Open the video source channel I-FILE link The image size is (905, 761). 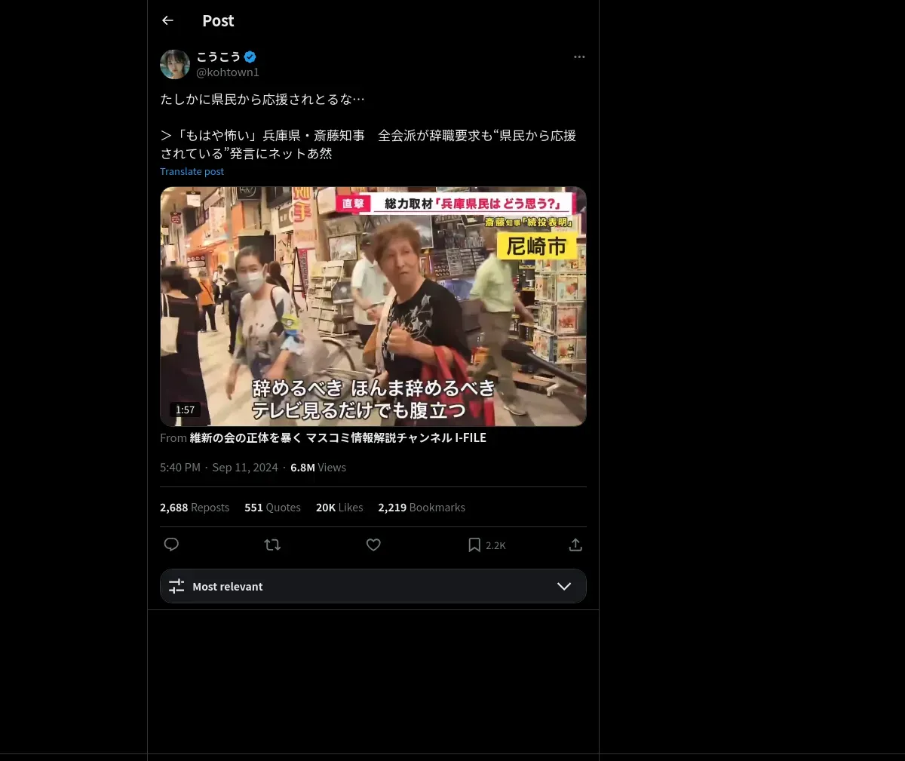point(338,437)
